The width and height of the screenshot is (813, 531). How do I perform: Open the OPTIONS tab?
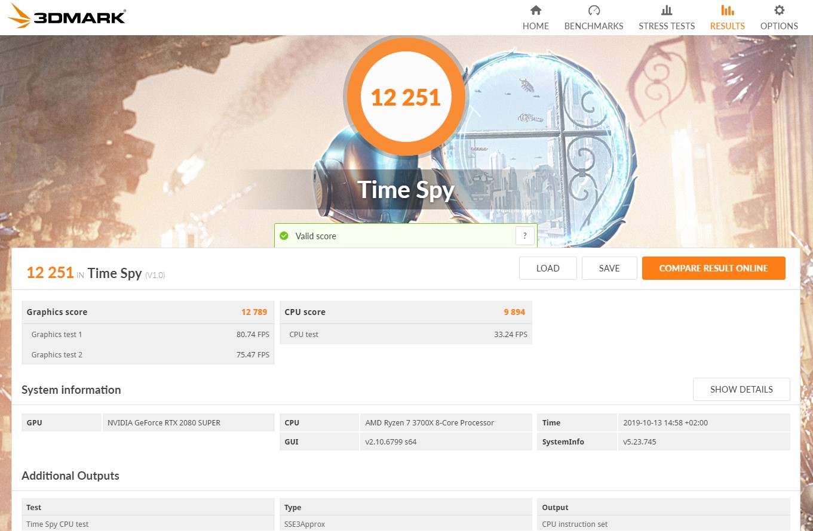[x=779, y=17]
